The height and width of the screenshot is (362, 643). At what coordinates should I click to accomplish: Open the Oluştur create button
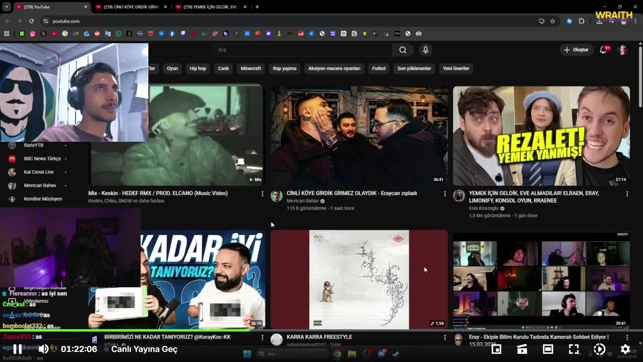click(576, 50)
